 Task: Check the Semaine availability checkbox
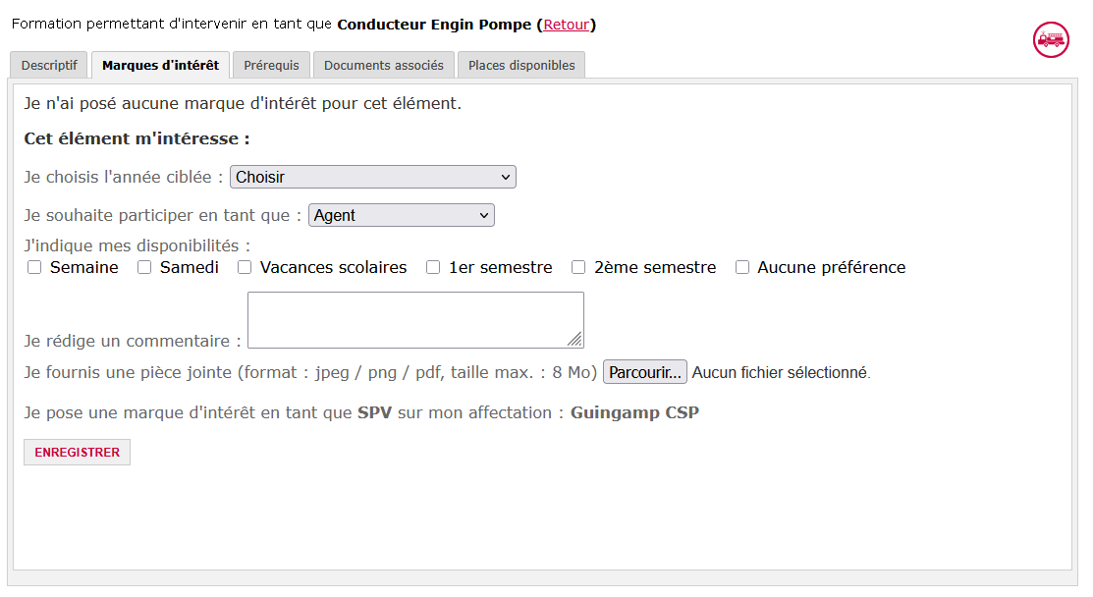34,267
